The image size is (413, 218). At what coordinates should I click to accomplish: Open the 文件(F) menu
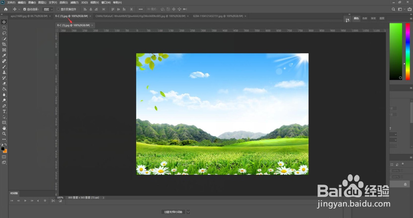coord(11,2)
